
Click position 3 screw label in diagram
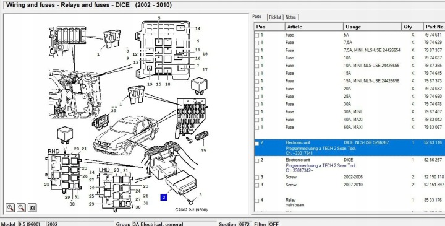point(200,194)
